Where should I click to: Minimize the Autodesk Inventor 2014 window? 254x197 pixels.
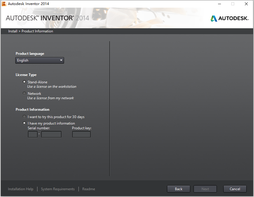[219, 4]
